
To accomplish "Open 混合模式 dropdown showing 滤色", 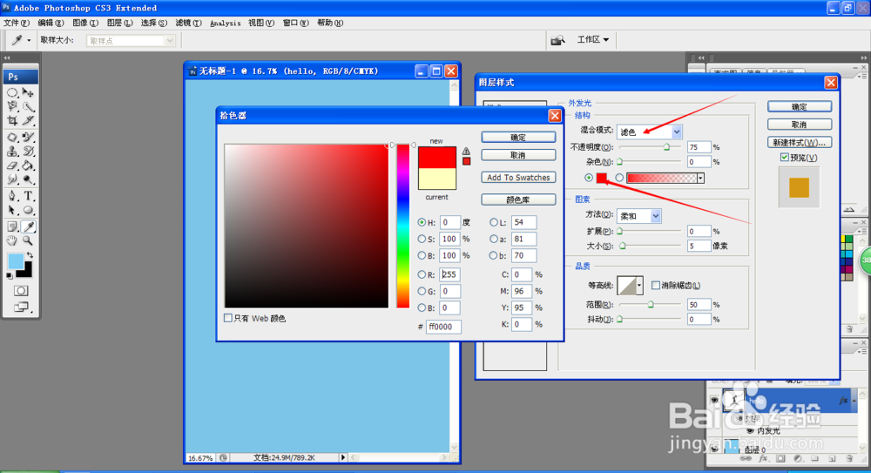I will 650,132.
